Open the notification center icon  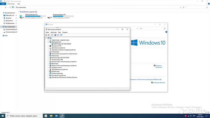point(206,116)
